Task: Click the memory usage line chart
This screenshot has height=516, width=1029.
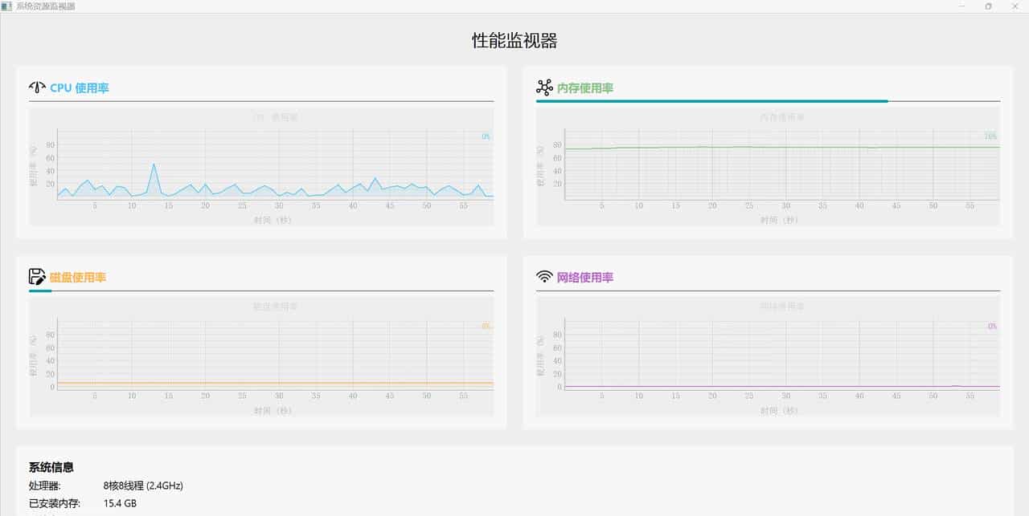Action: click(768, 167)
